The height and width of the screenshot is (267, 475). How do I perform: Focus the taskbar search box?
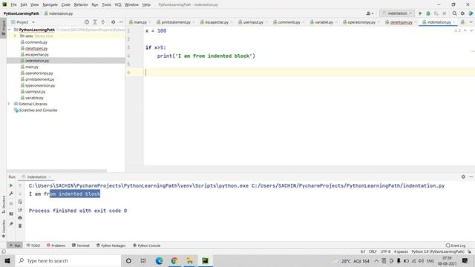[x=68, y=260]
